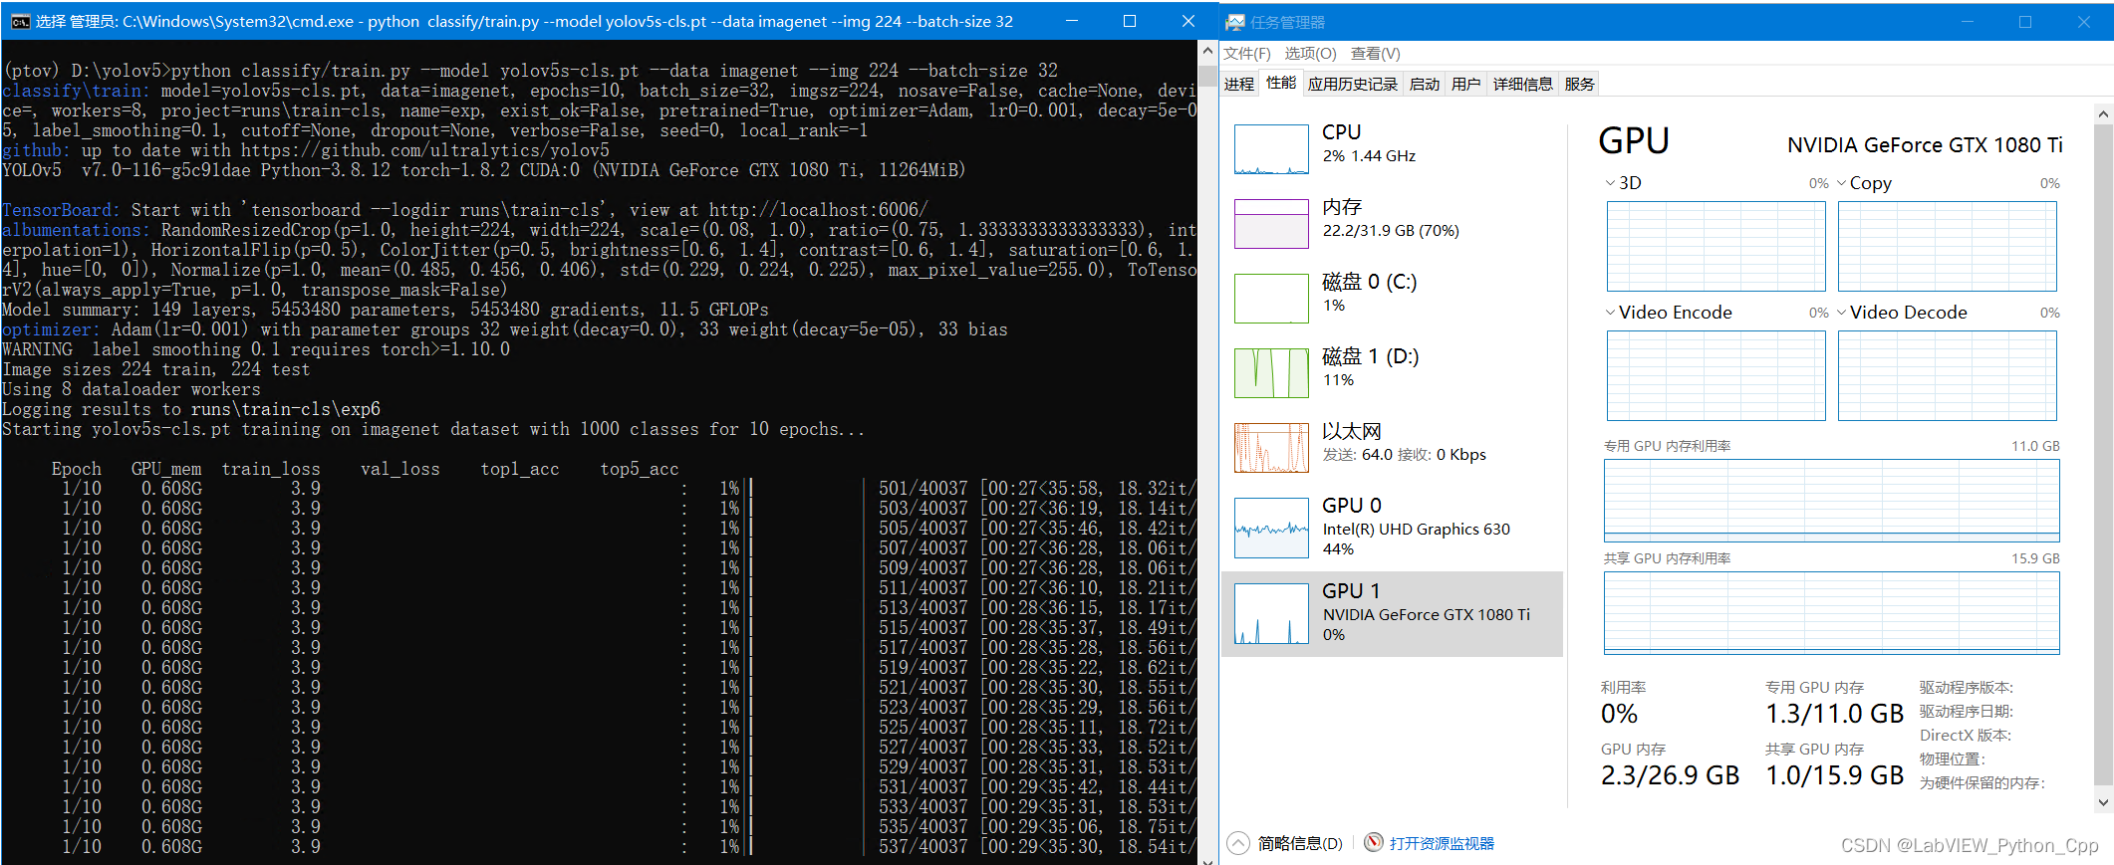Click the 驱动程序版本 label

1967,688
